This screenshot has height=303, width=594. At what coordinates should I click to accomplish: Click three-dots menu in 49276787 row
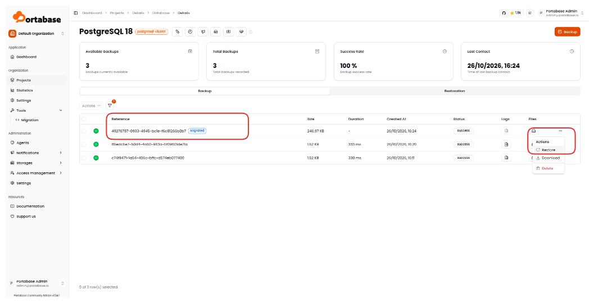tap(560, 131)
